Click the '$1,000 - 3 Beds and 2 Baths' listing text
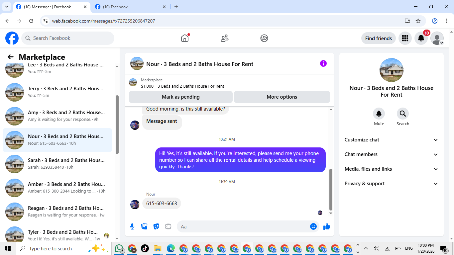 [x=182, y=86]
